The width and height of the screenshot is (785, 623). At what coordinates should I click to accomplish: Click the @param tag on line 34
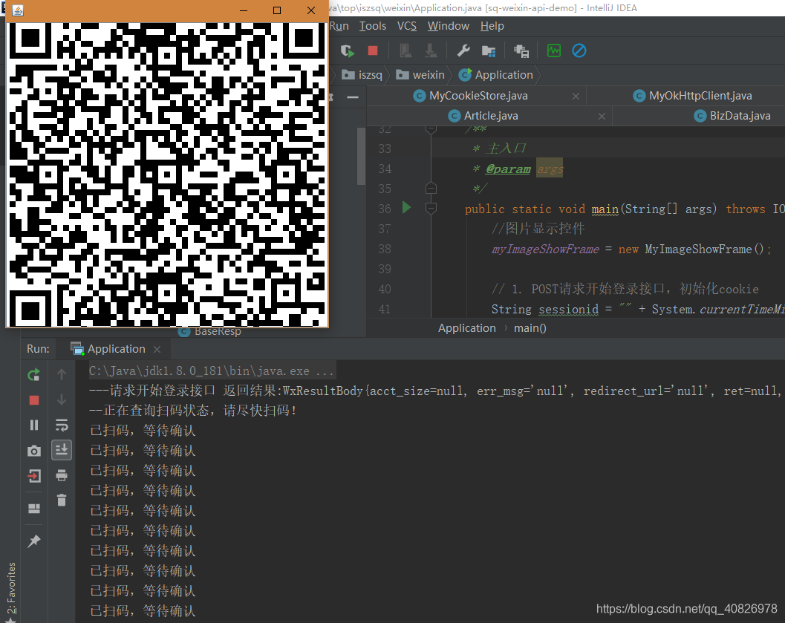coord(508,169)
